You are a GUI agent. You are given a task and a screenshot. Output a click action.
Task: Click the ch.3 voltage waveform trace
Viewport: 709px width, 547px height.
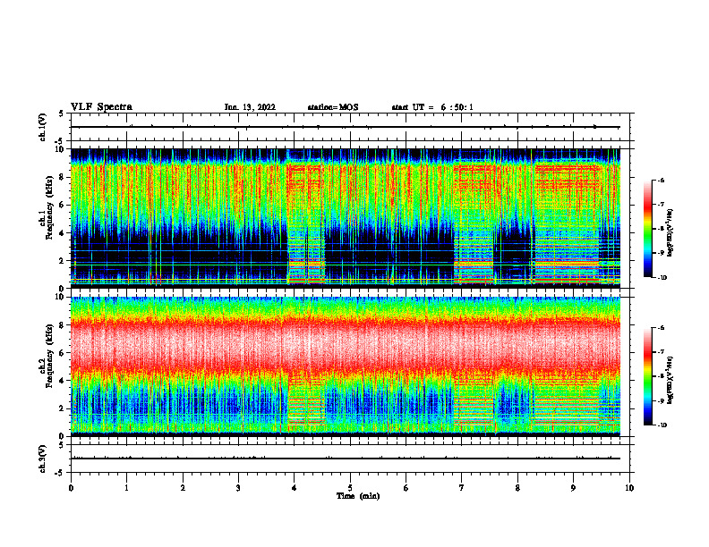pyautogui.click(x=346, y=459)
